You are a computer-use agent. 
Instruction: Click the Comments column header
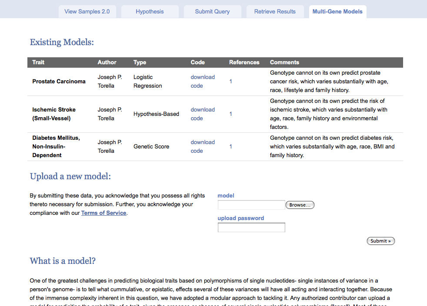pyautogui.click(x=284, y=63)
